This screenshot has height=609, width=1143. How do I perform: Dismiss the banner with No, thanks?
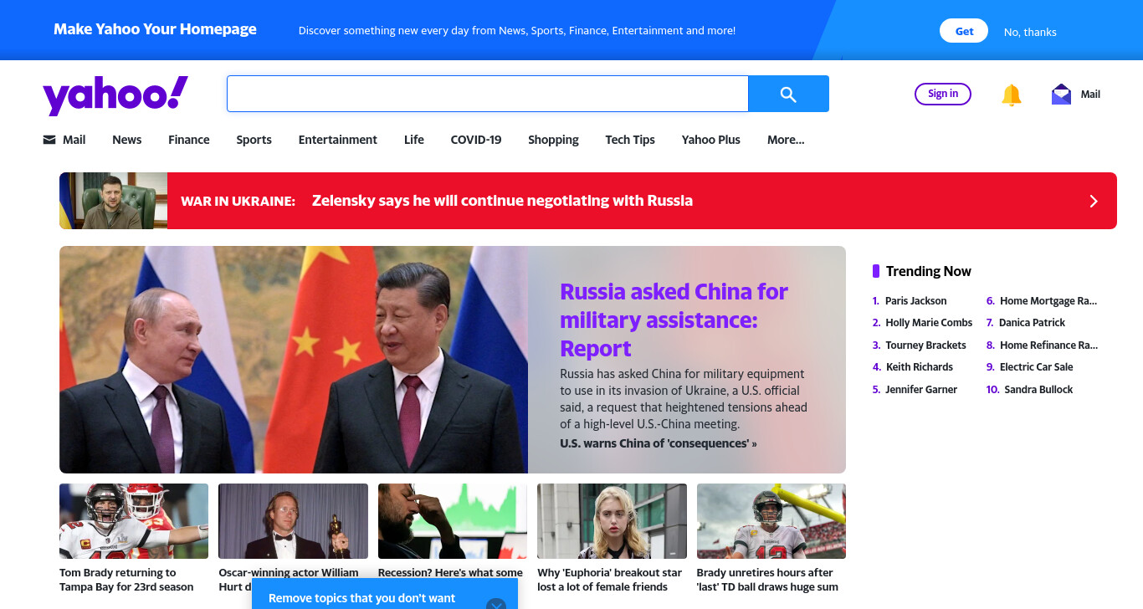point(1030,32)
